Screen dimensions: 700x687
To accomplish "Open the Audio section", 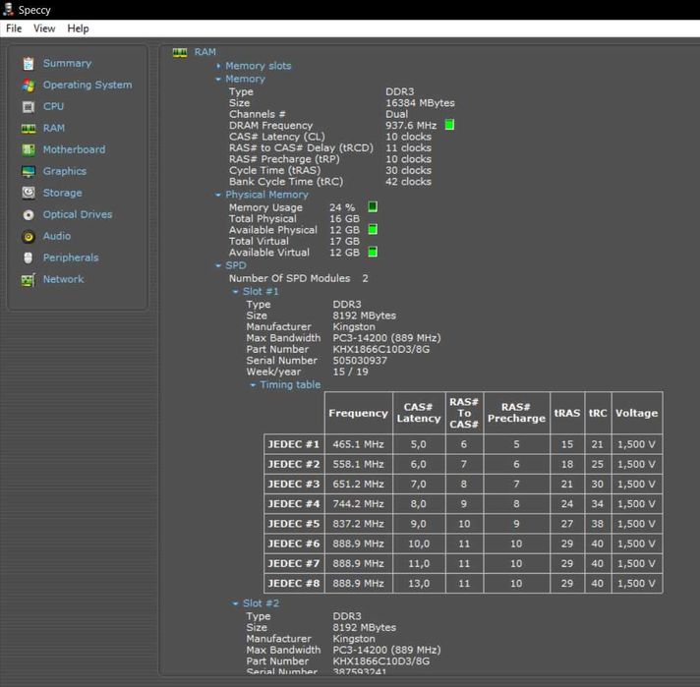I will pos(57,236).
